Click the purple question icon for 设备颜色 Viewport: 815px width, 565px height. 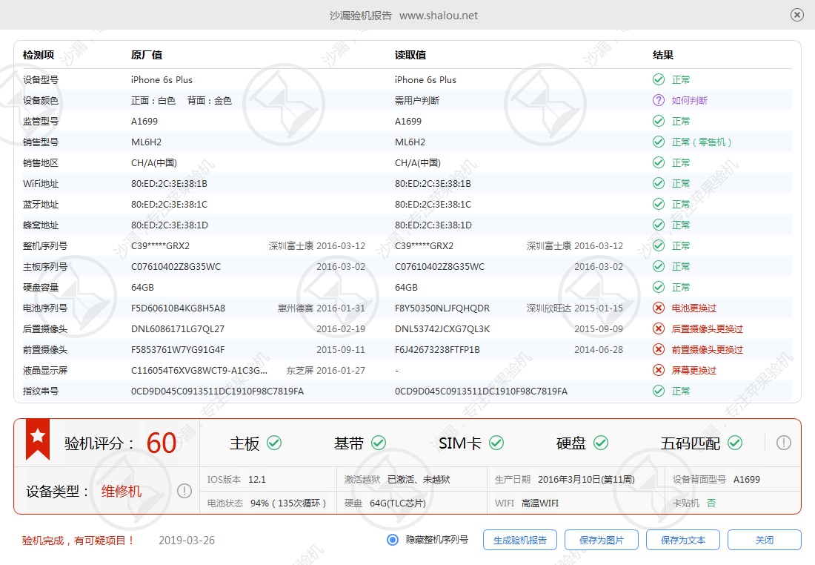659,100
